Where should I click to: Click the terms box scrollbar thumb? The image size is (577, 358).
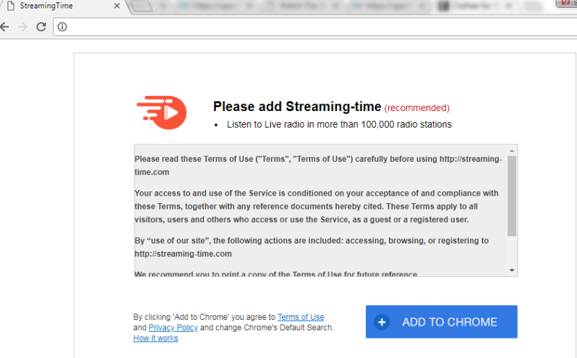[512, 196]
